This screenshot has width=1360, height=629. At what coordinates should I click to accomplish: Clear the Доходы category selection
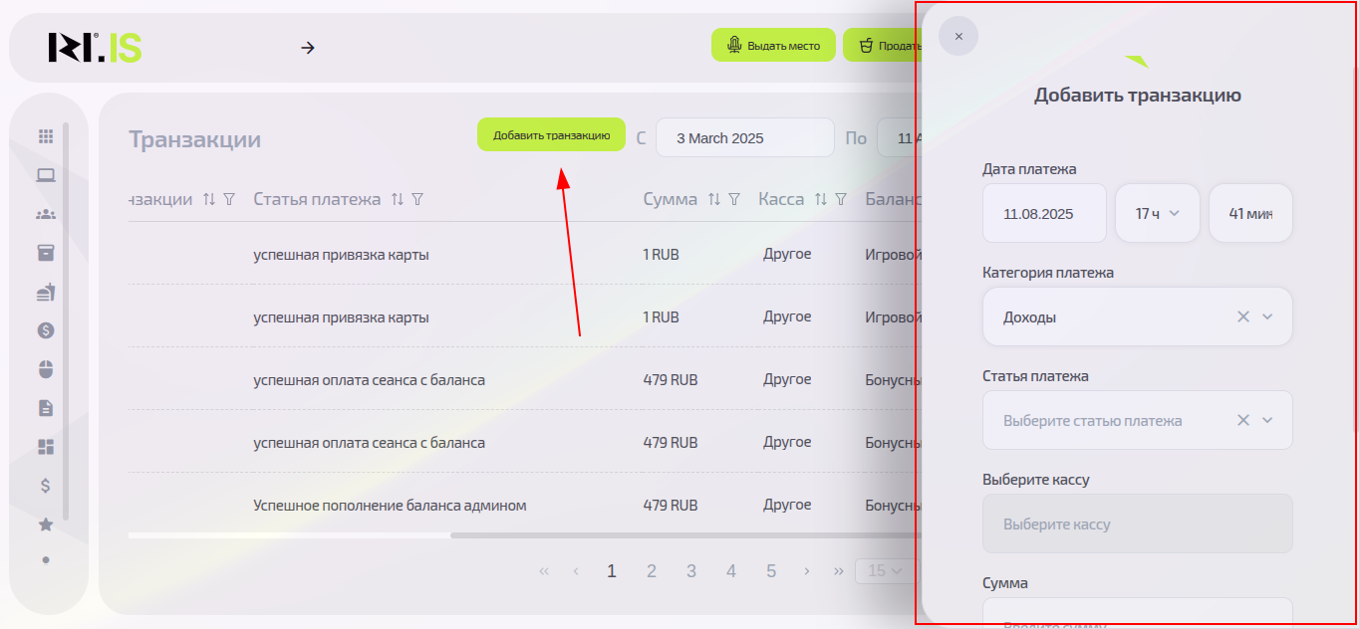pyautogui.click(x=1242, y=316)
